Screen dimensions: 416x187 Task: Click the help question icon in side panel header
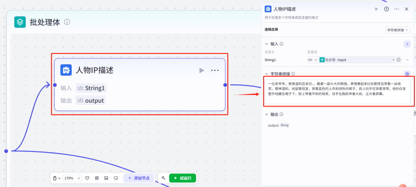point(387,9)
